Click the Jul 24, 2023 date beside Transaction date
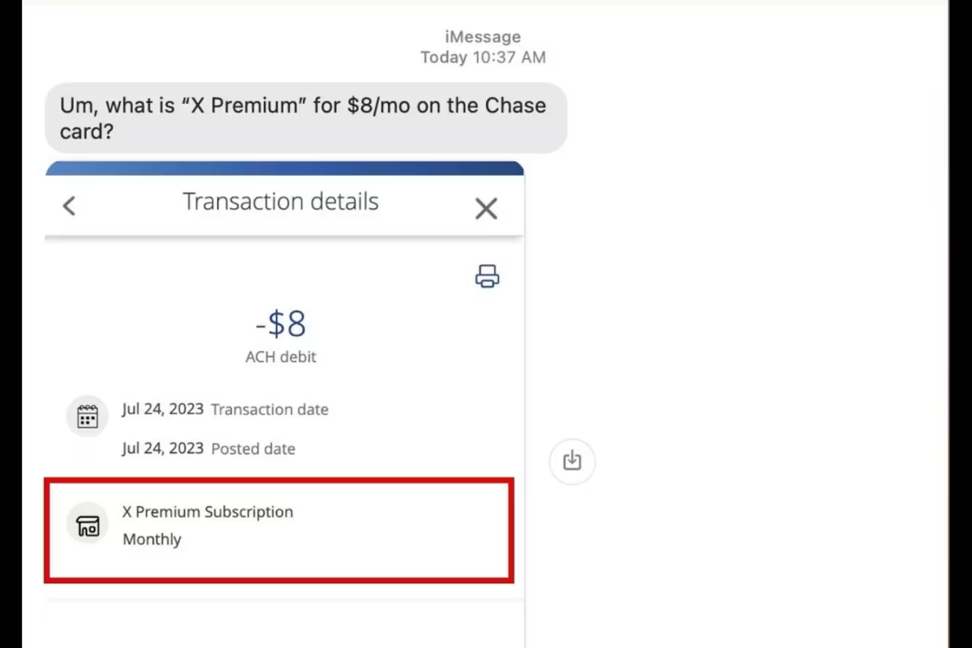972x648 pixels. (x=163, y=409)
